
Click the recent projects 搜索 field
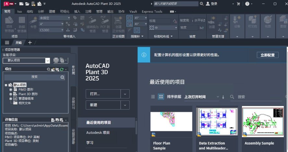(x=256, y=97)
